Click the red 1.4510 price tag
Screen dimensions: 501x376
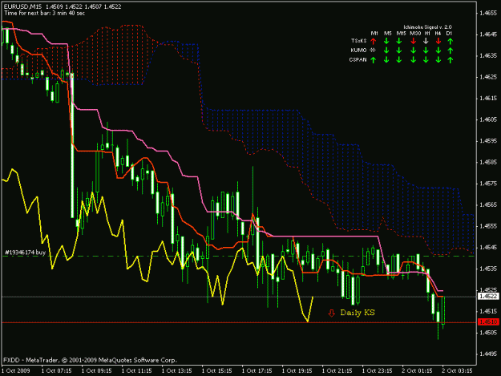tap(488, 322)
